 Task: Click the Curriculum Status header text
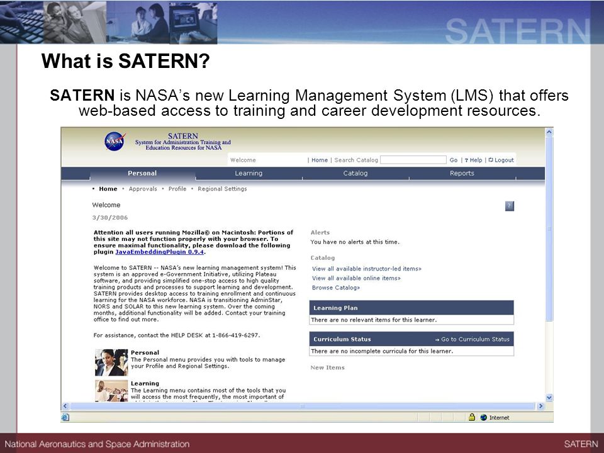(x=342, y=339)
